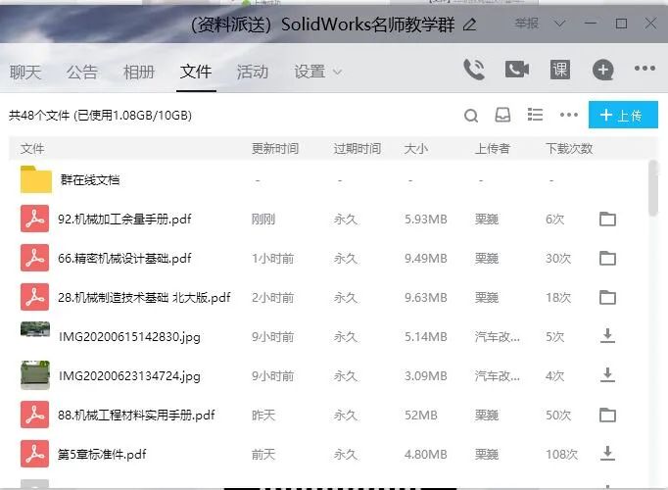Click the 5.93MB size cell
Image resolution: width=668 pixels, height=490 pixels.
[426, 219]
